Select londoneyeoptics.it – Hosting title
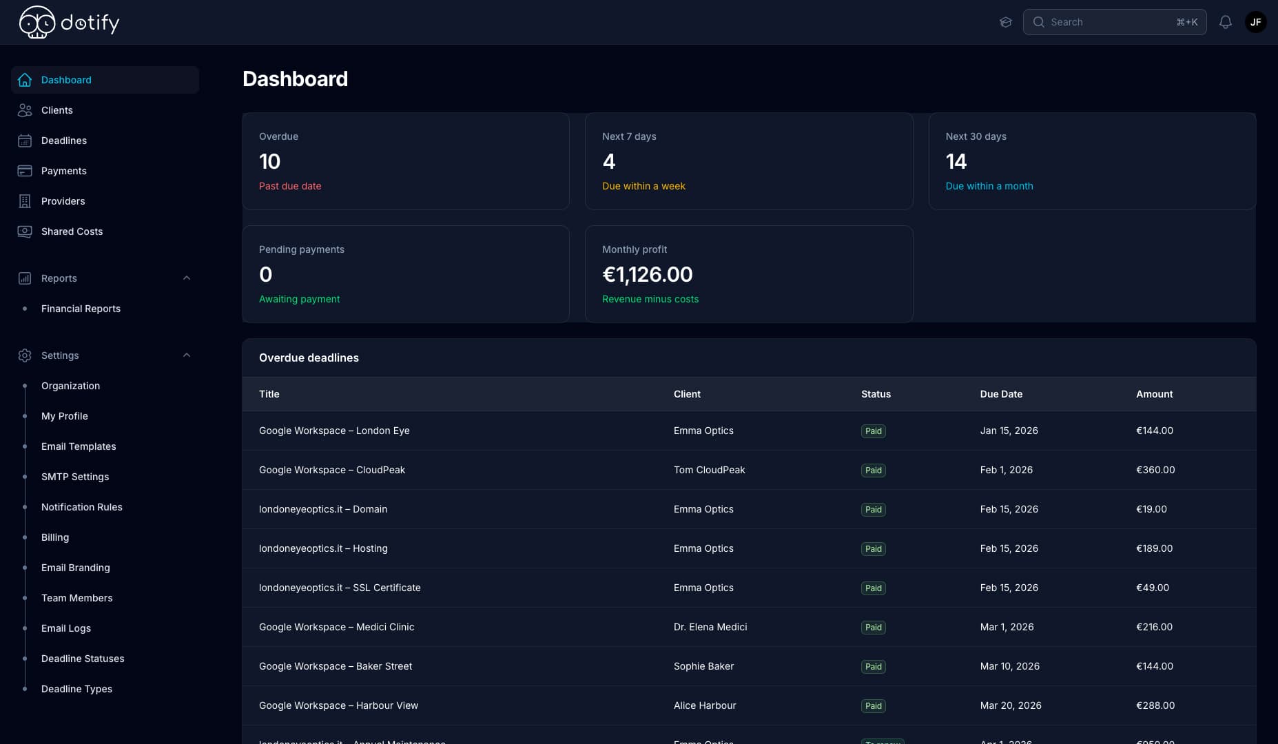Image resolution: width=1278 pixels, height=744 pixels. (323, 548)
